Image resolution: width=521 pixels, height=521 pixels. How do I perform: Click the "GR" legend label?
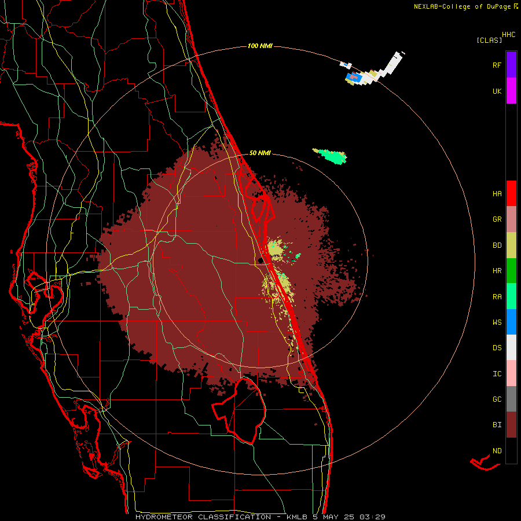point(497,219)
